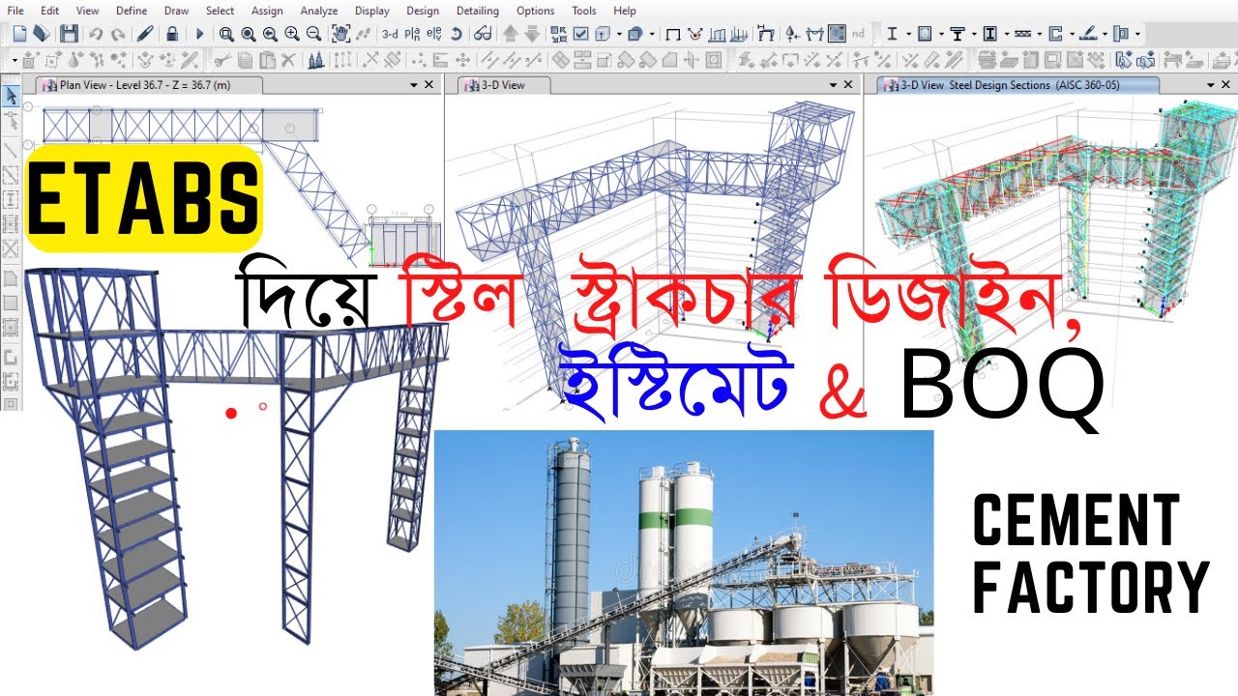Select the pointer tool in left sidebar

11,97
